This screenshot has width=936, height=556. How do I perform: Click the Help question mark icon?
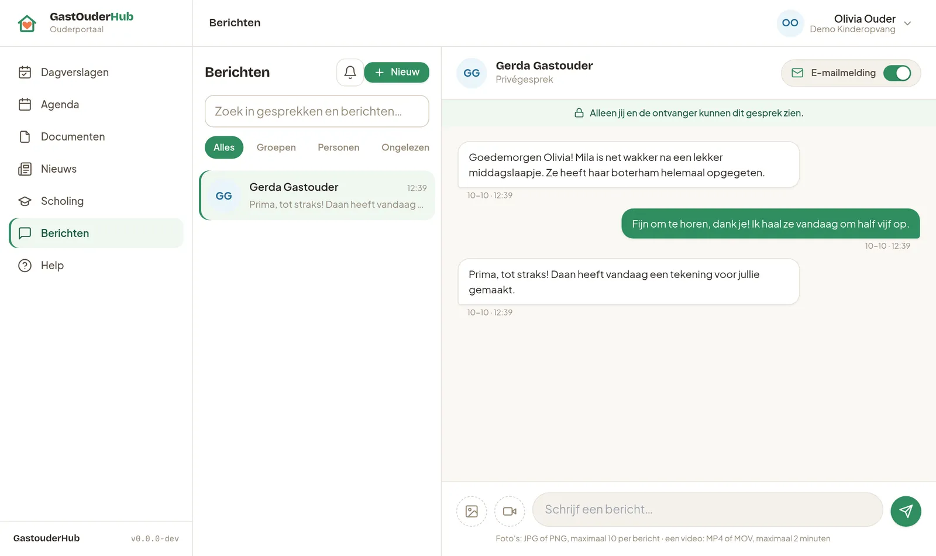click(25, 265)
